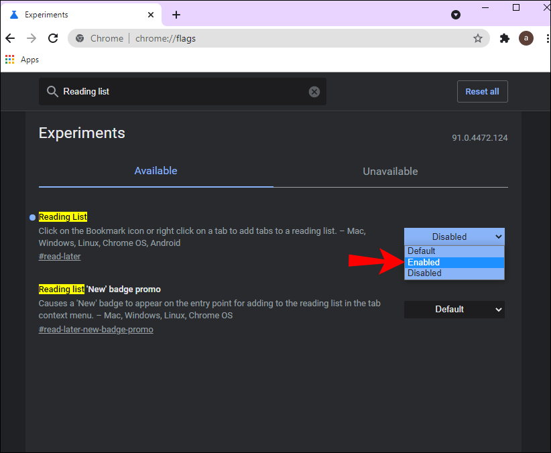Open the Apps shortcut in bookmarks bar
551x453 pixels.
point(22,60)
